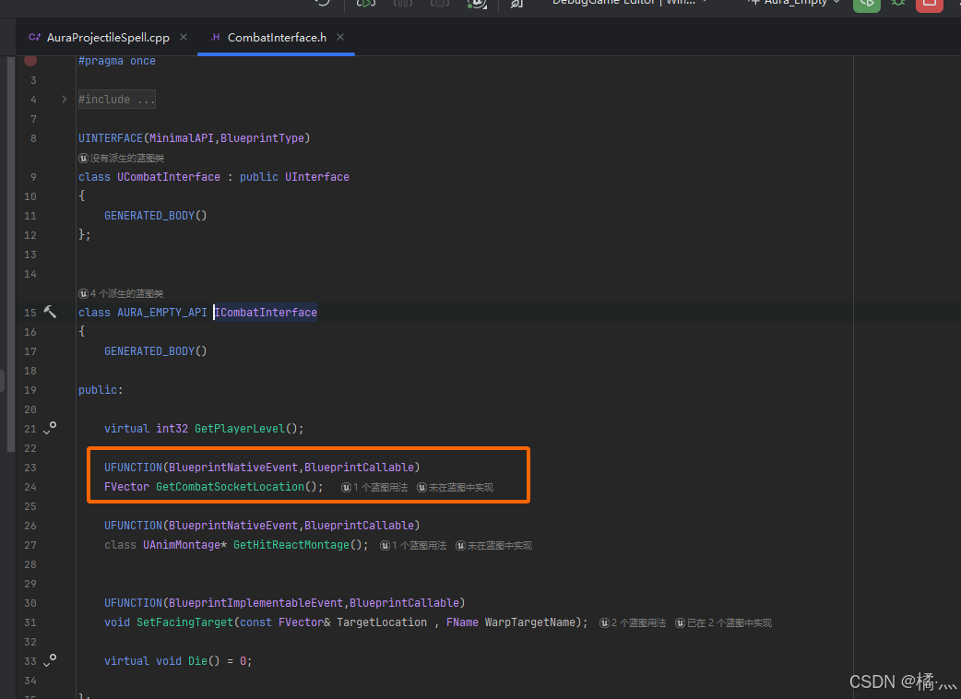Open the DebugGame Editor solution configuration dropdown
The image size is (961, 699).
[x=630, y=3]
